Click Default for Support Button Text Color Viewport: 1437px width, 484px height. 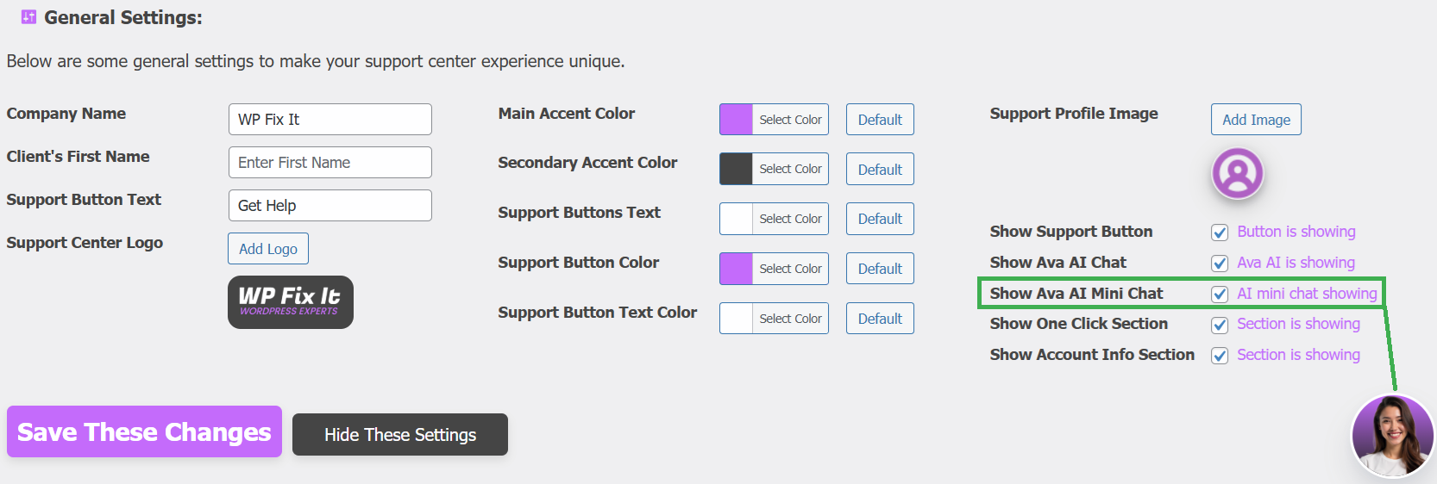coord(880,319)
